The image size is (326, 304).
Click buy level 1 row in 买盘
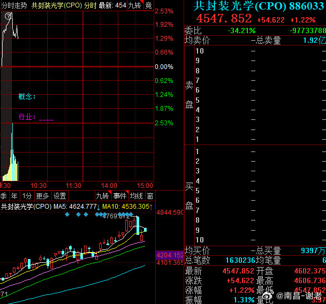click(x=260, y=151)
